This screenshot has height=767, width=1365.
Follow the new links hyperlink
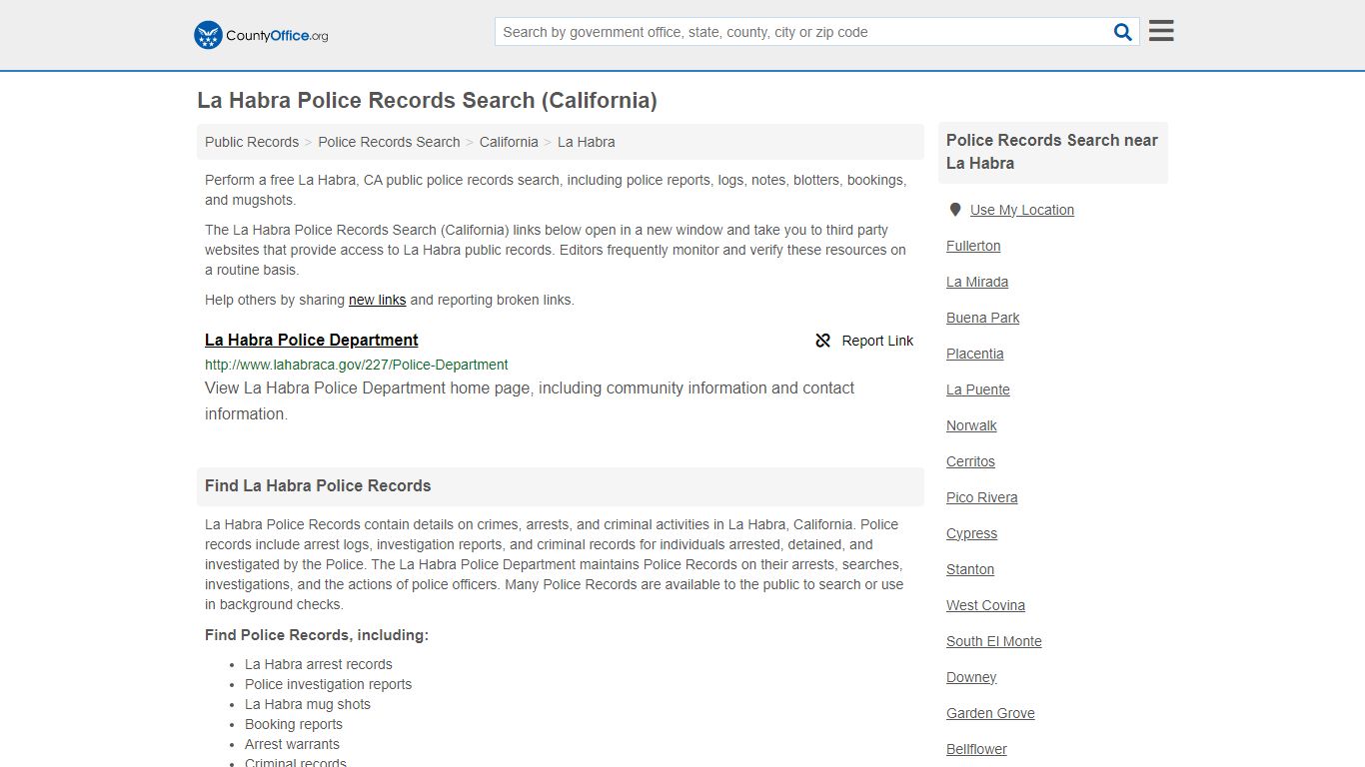(378, 300)
